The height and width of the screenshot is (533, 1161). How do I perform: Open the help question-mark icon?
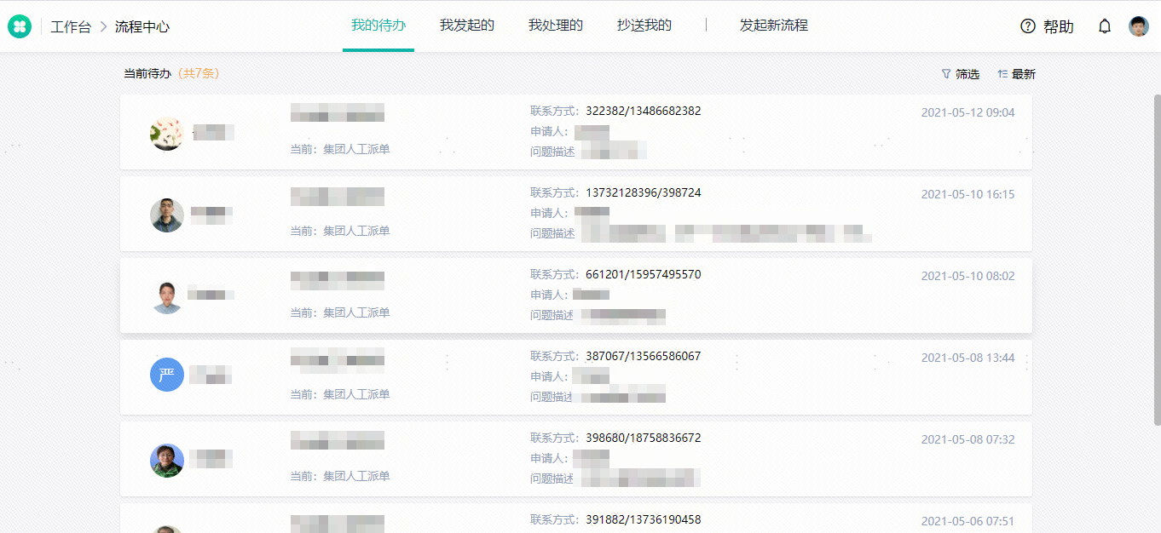point(1027,26)
